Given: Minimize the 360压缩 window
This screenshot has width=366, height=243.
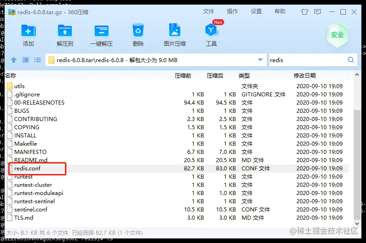Looking at the screenshot, I should [332, 12].
